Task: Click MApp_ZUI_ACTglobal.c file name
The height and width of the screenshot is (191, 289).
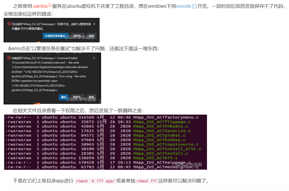Action: pos(160,135)
